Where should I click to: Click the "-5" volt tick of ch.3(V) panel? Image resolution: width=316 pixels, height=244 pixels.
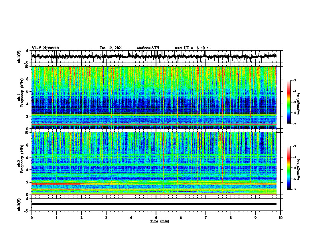27,211
